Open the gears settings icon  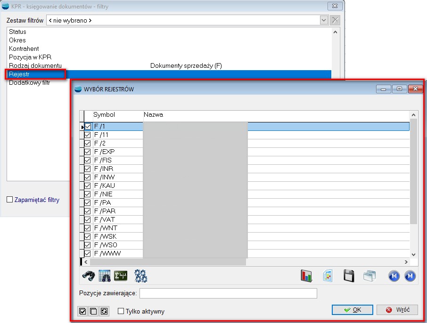click(x=141, y=276)
